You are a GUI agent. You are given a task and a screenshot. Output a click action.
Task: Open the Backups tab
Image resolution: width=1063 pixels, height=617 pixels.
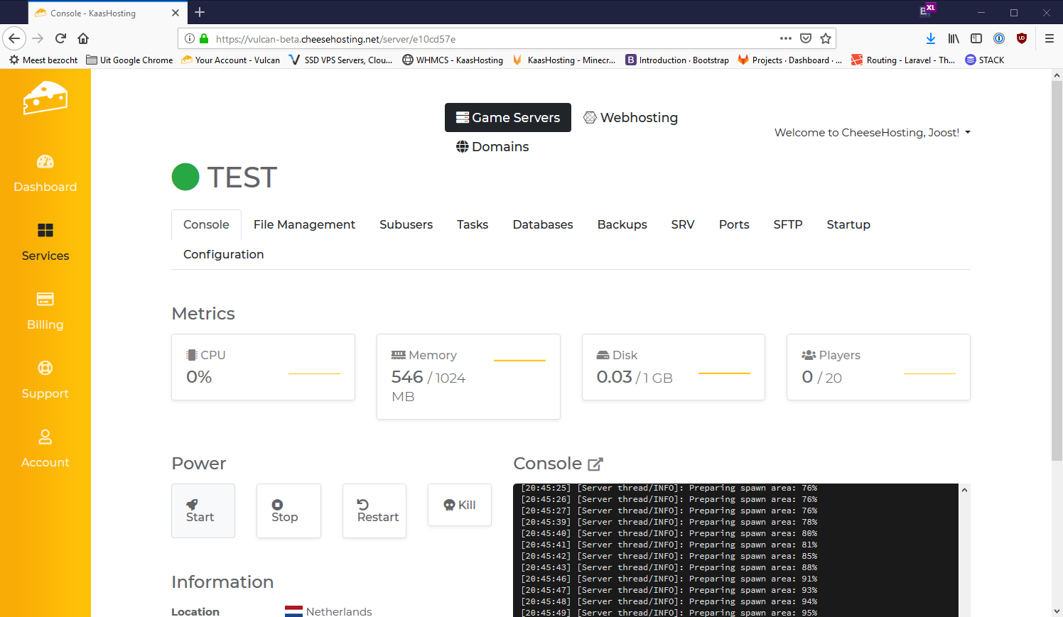(622, 224)
